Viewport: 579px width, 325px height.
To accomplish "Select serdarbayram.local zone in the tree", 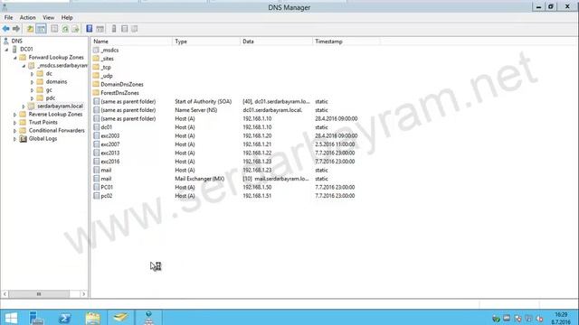I will tap(61, 107).
